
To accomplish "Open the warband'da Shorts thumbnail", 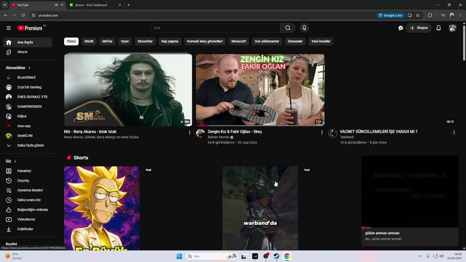I will coord(260,208).
